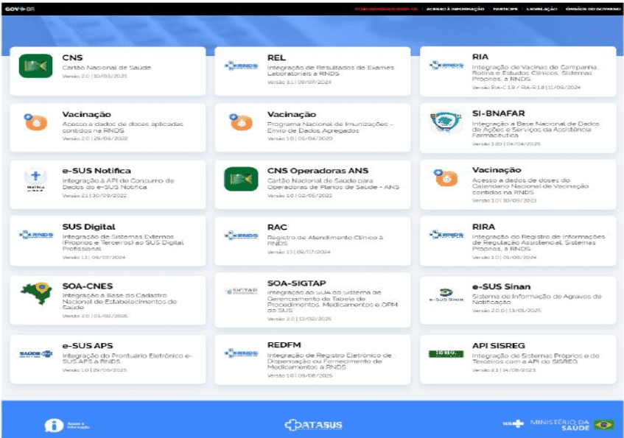This screenshot has height=438, width=624.
Task: Open the REL card title
Action: pyautogui.click(x=276, y=57)
